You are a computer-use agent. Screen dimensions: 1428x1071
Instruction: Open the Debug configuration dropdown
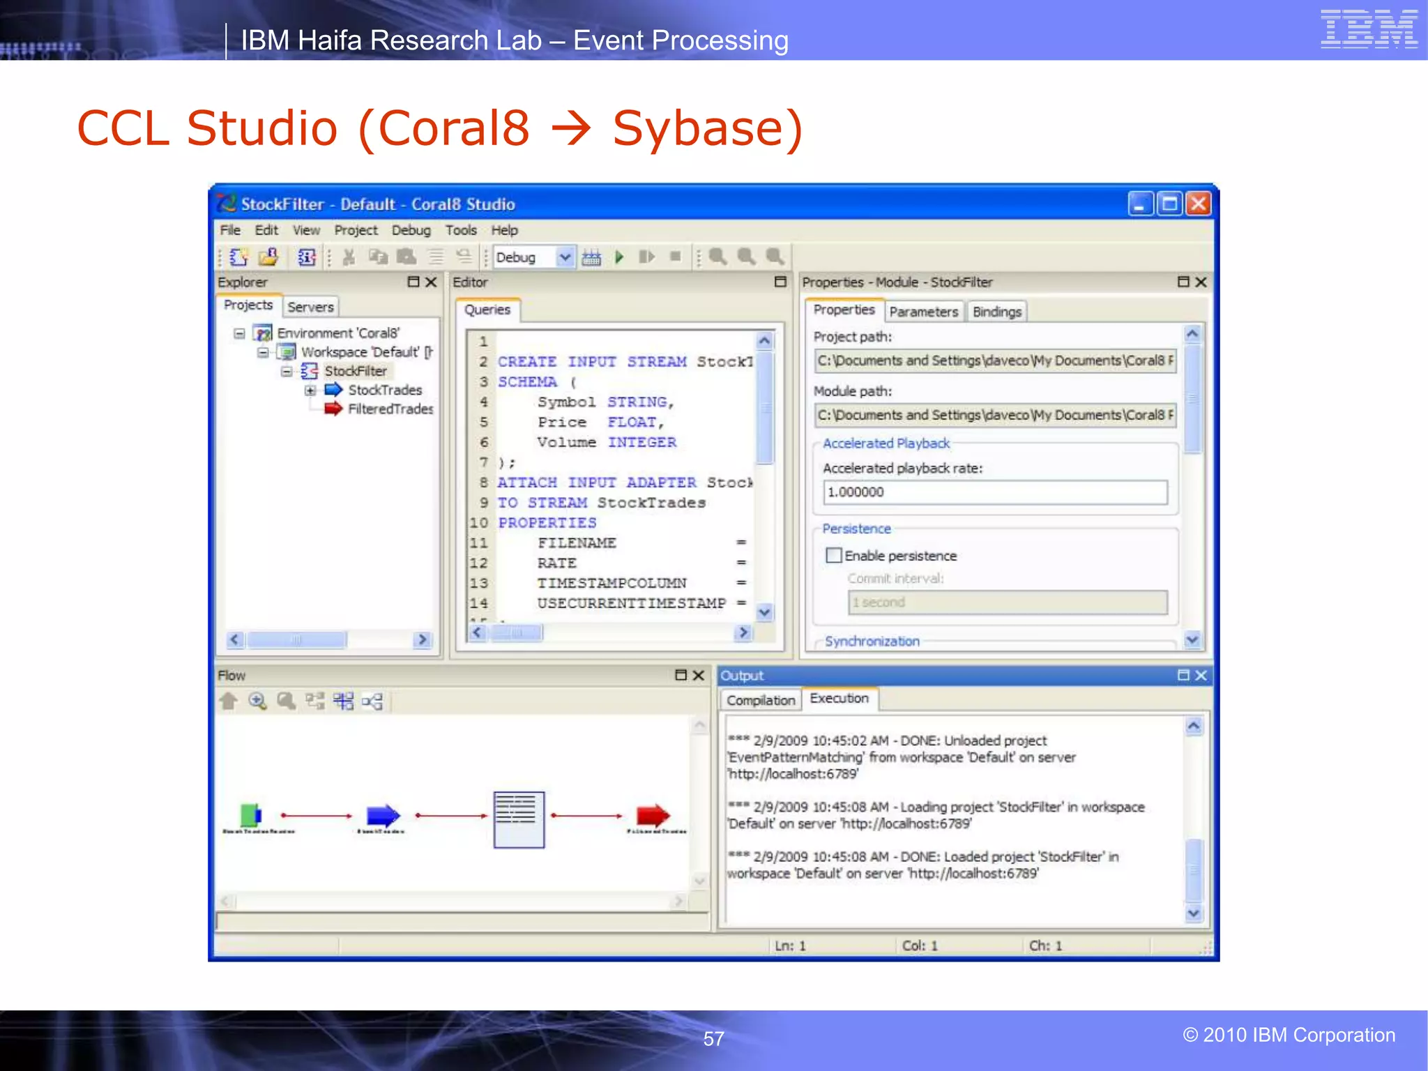tap(565, 257)
